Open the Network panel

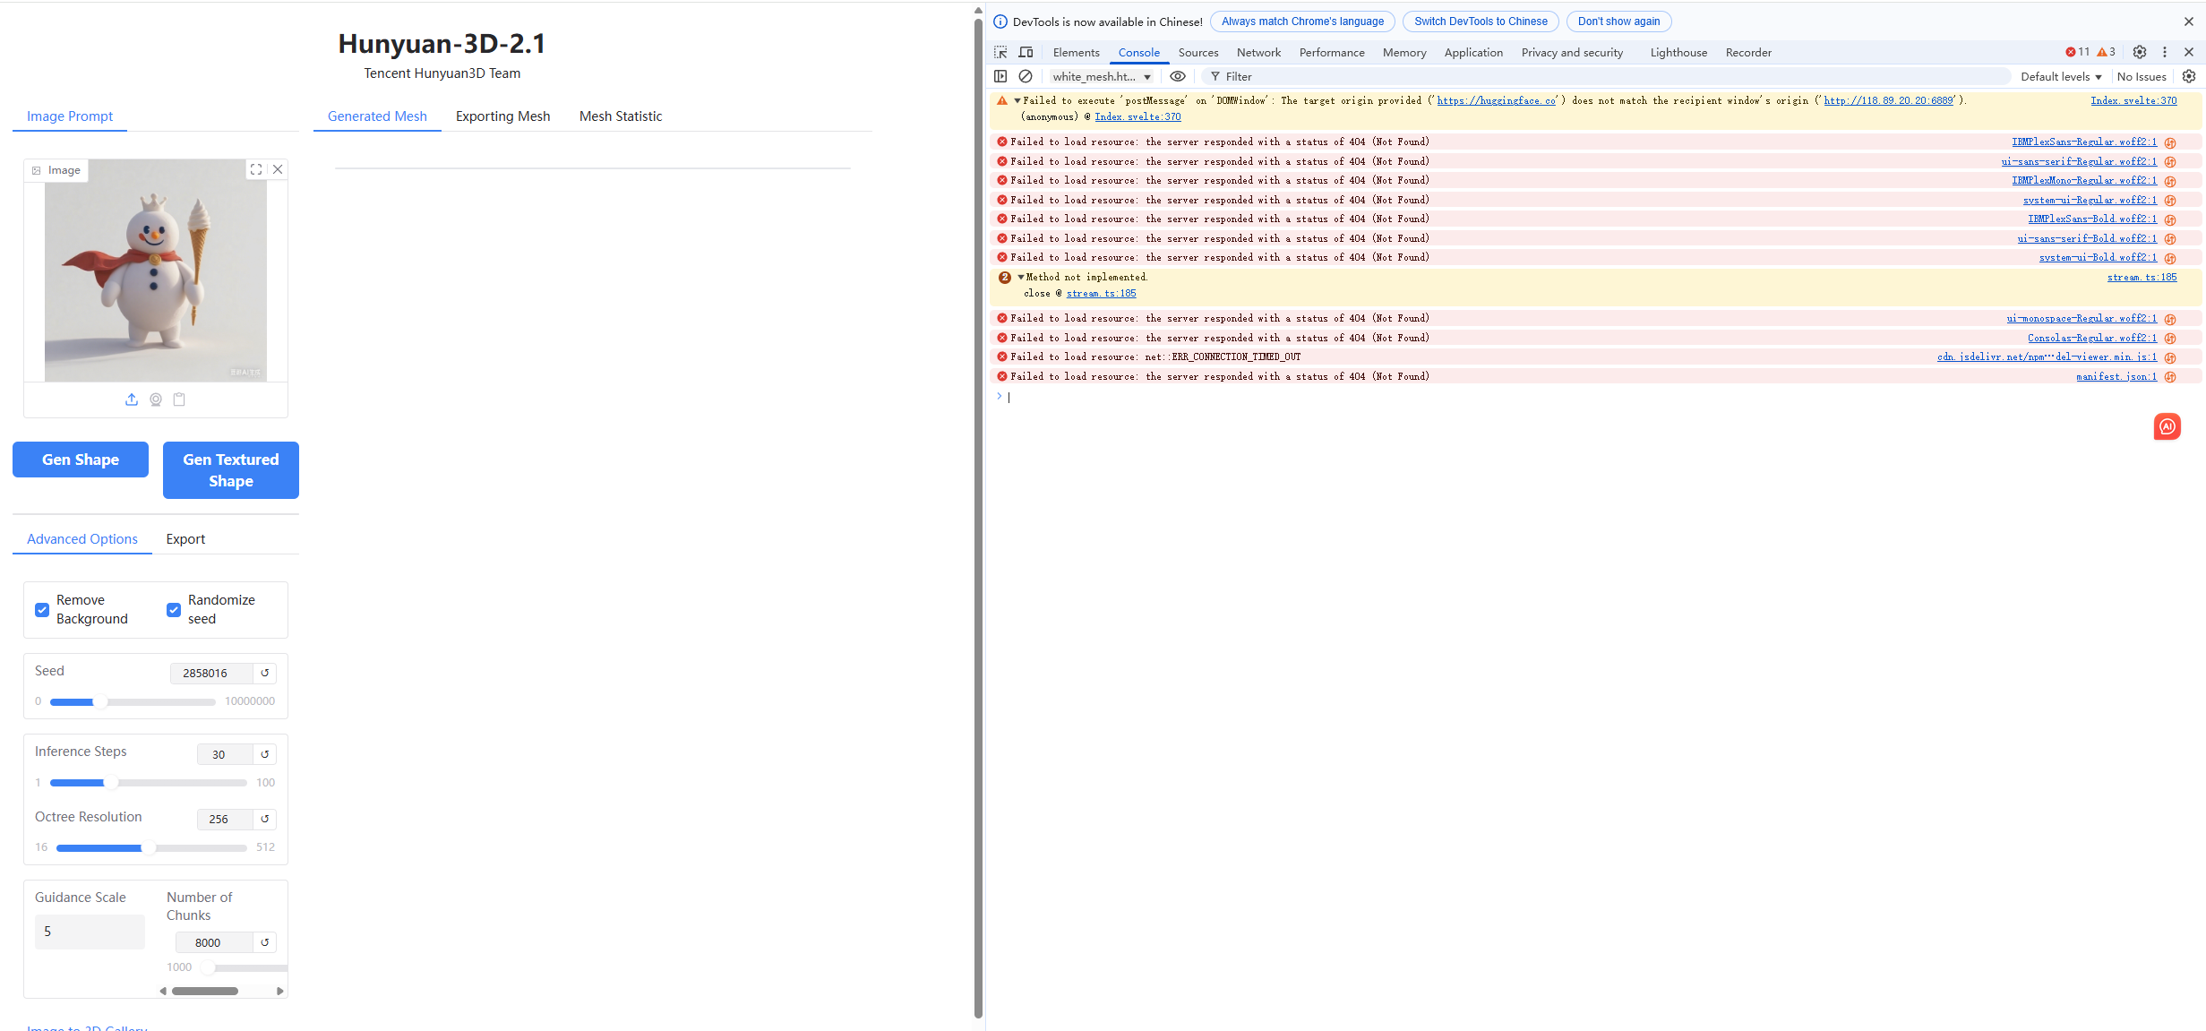[1258, 53]
